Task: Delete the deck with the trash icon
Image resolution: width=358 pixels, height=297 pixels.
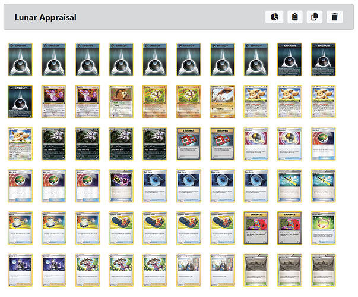Action: coord(334,17)
